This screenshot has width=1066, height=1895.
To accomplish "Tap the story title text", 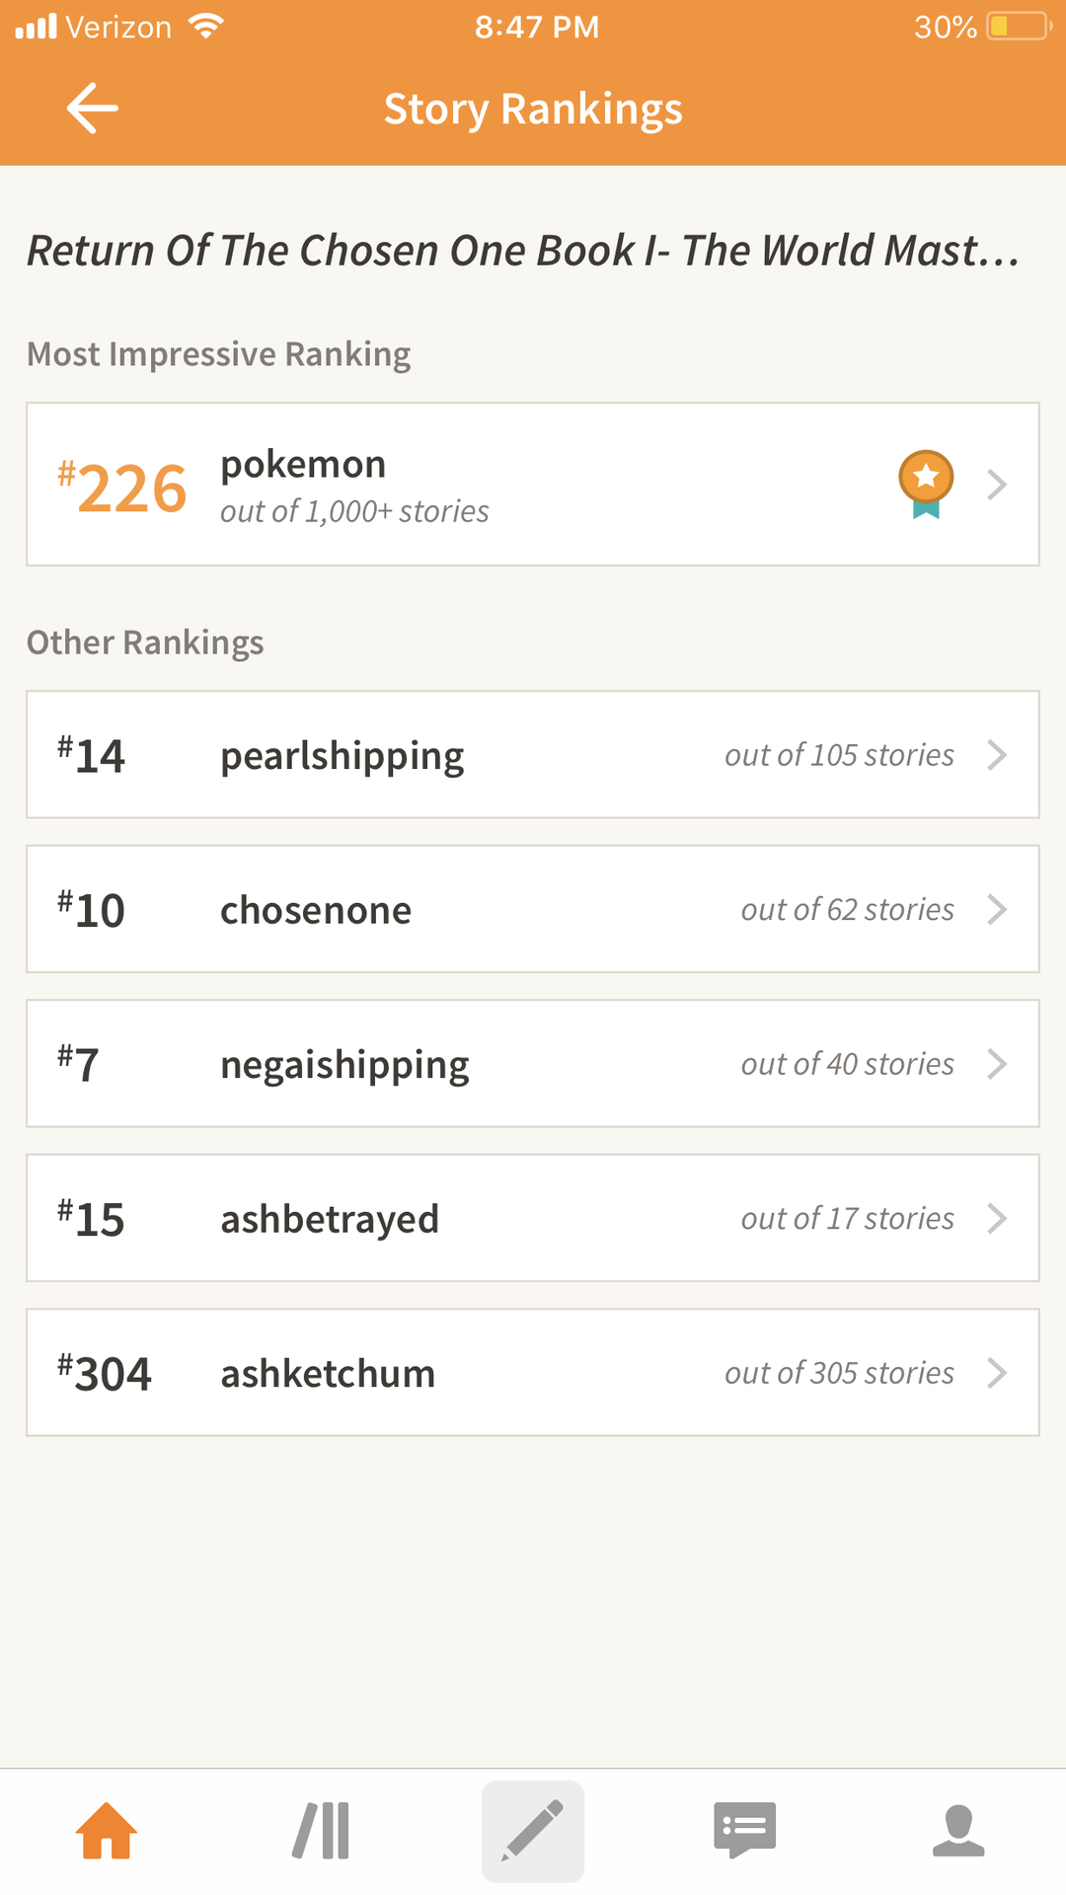I will (x=523, y=251).
